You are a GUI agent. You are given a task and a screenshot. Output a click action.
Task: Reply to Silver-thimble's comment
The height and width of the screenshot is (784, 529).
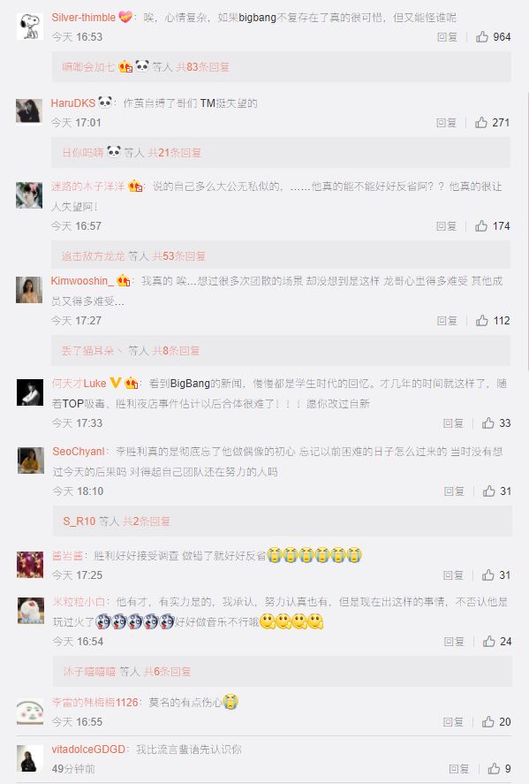click(x=447, y=37)
